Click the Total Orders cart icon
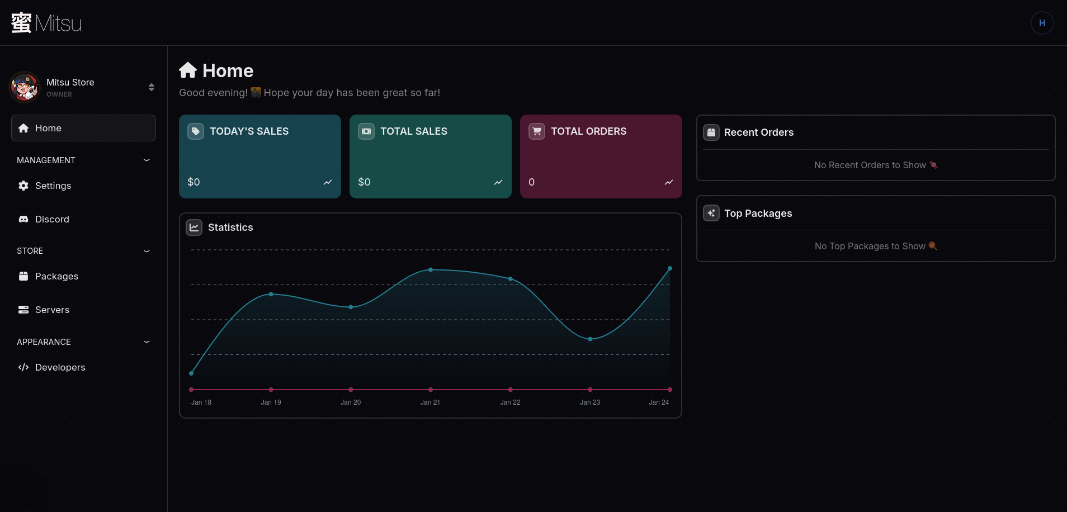Viewport: 1067px width, 512px height. 537,131
